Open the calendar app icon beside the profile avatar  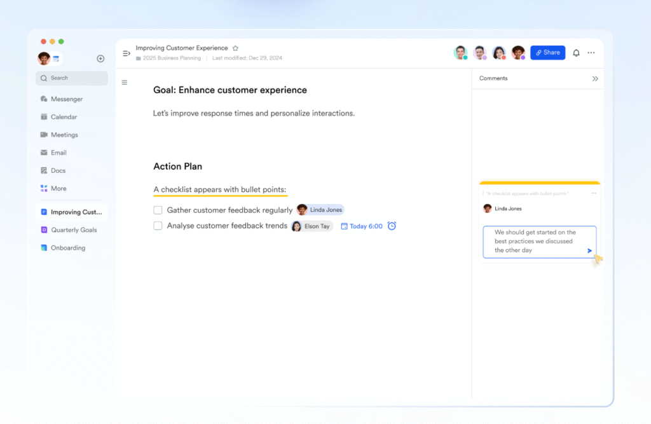pyautogui.click(x=56, y=58)
